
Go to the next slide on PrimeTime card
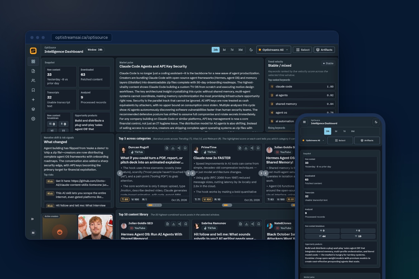coord(261,173)
